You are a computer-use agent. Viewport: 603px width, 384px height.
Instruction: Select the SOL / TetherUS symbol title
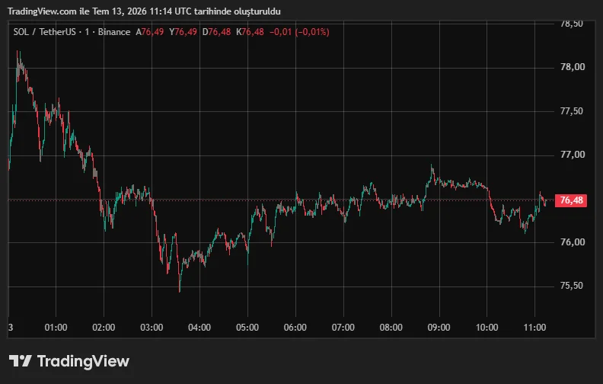point(45,32)
